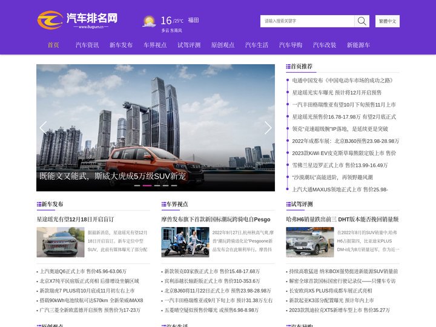Open 汽车改装 navigation item
Viewport: 436px width, 327px height.
point(325,45)
